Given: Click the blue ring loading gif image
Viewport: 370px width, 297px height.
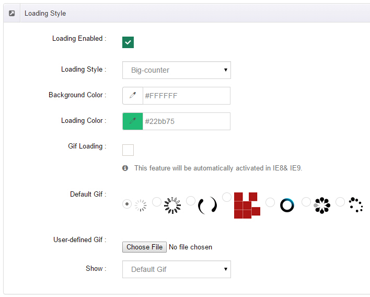Looking at the screenshot, I should click(287, 205).
